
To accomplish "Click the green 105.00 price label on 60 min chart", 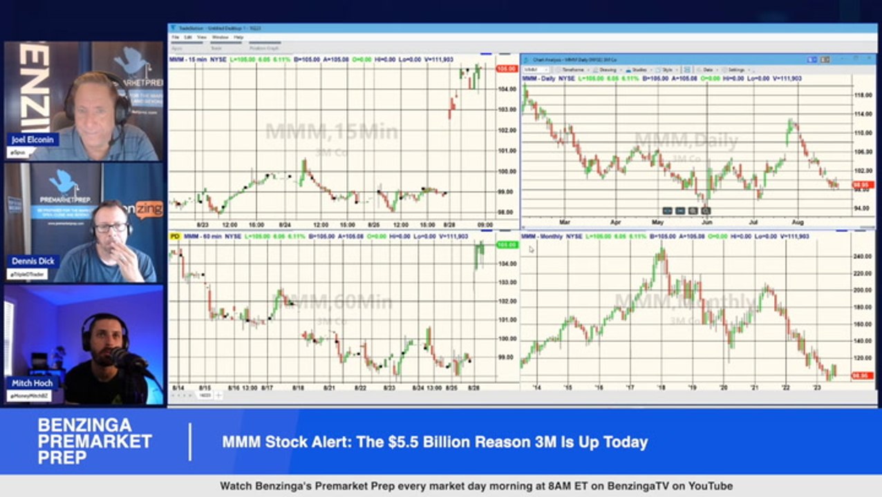I will (x=507, y=245).
